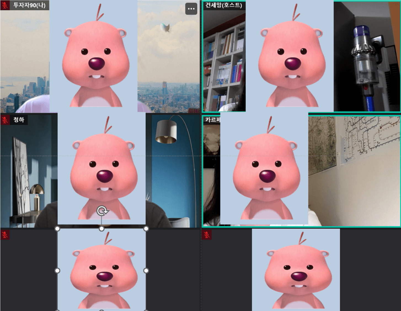Viewport: 401px width, 311px height.
Task: Click the muted microphone icon beside 청하
Action: [x=5, y=120]
